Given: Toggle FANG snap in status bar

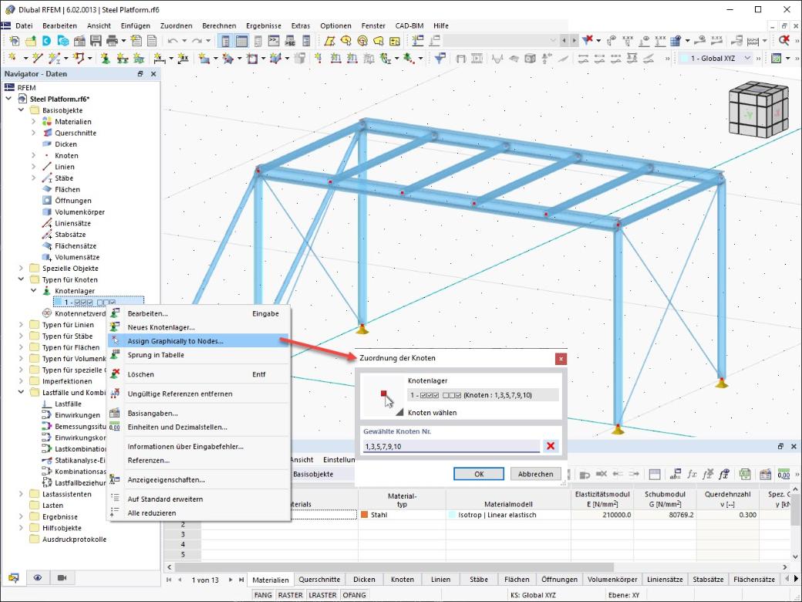Looking at the screenshot, I should pos(263,595).
